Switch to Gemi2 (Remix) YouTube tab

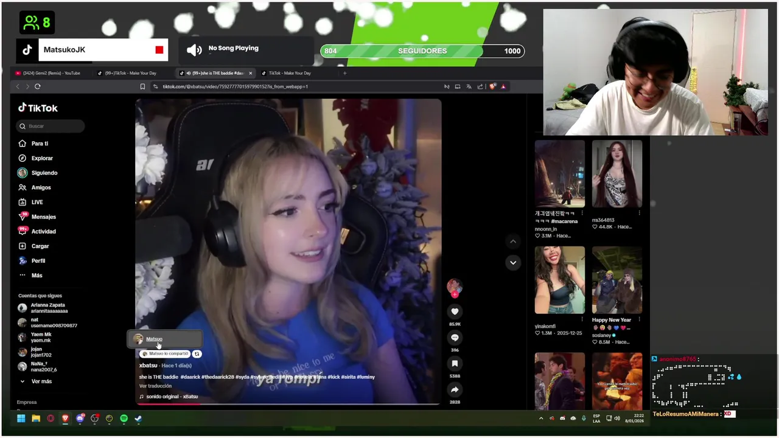pyautogui.click(x=52, y=73)
